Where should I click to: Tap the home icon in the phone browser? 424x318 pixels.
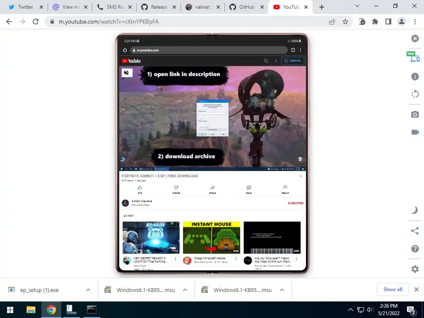point(125,50)
